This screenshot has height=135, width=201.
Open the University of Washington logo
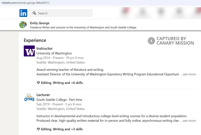[29, 51]
